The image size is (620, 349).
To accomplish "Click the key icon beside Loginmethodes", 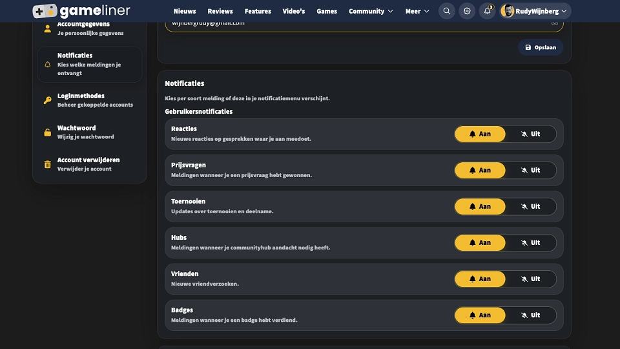I will pyautogui.click(x=47, y=100).
